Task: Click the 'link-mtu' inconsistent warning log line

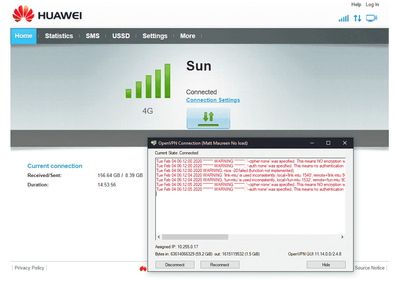Action: click(x=251, y=175)
